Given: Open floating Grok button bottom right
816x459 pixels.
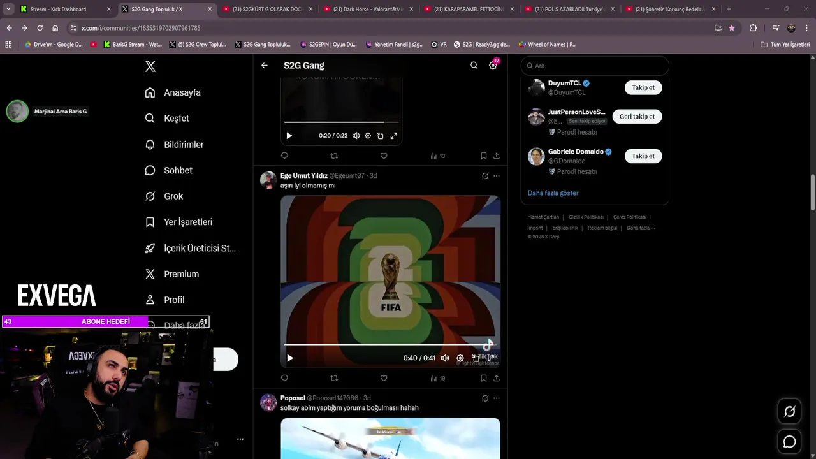Looking at the screenshot, I should (789, 412).
